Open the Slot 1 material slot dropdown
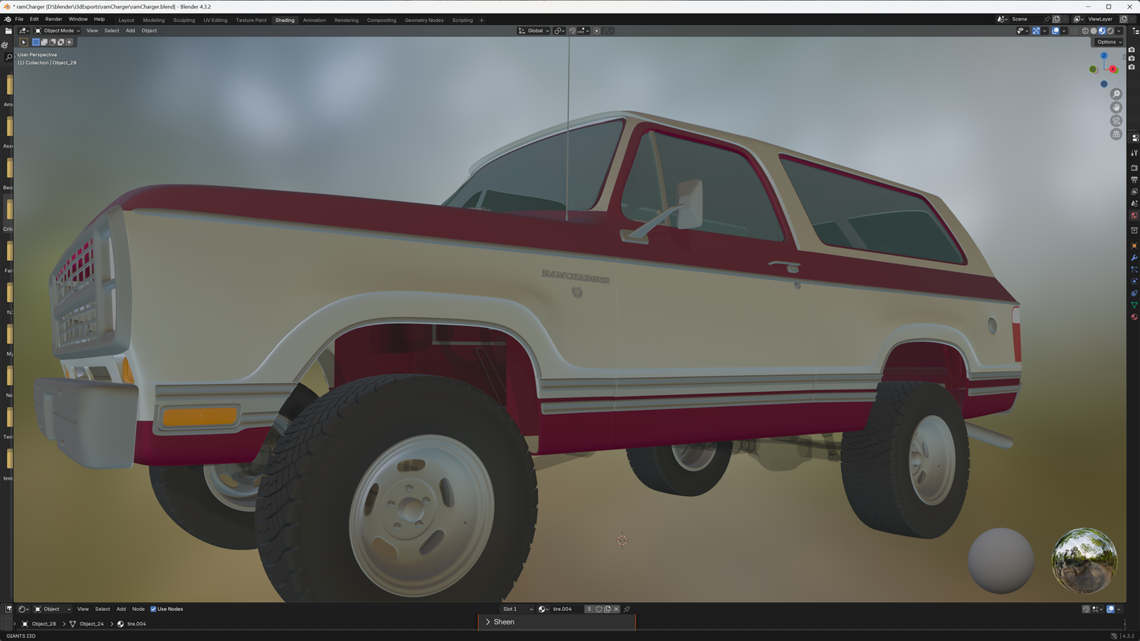This screenshot has height=641, width=1140. pyautogui.click(x=518, y=609)
